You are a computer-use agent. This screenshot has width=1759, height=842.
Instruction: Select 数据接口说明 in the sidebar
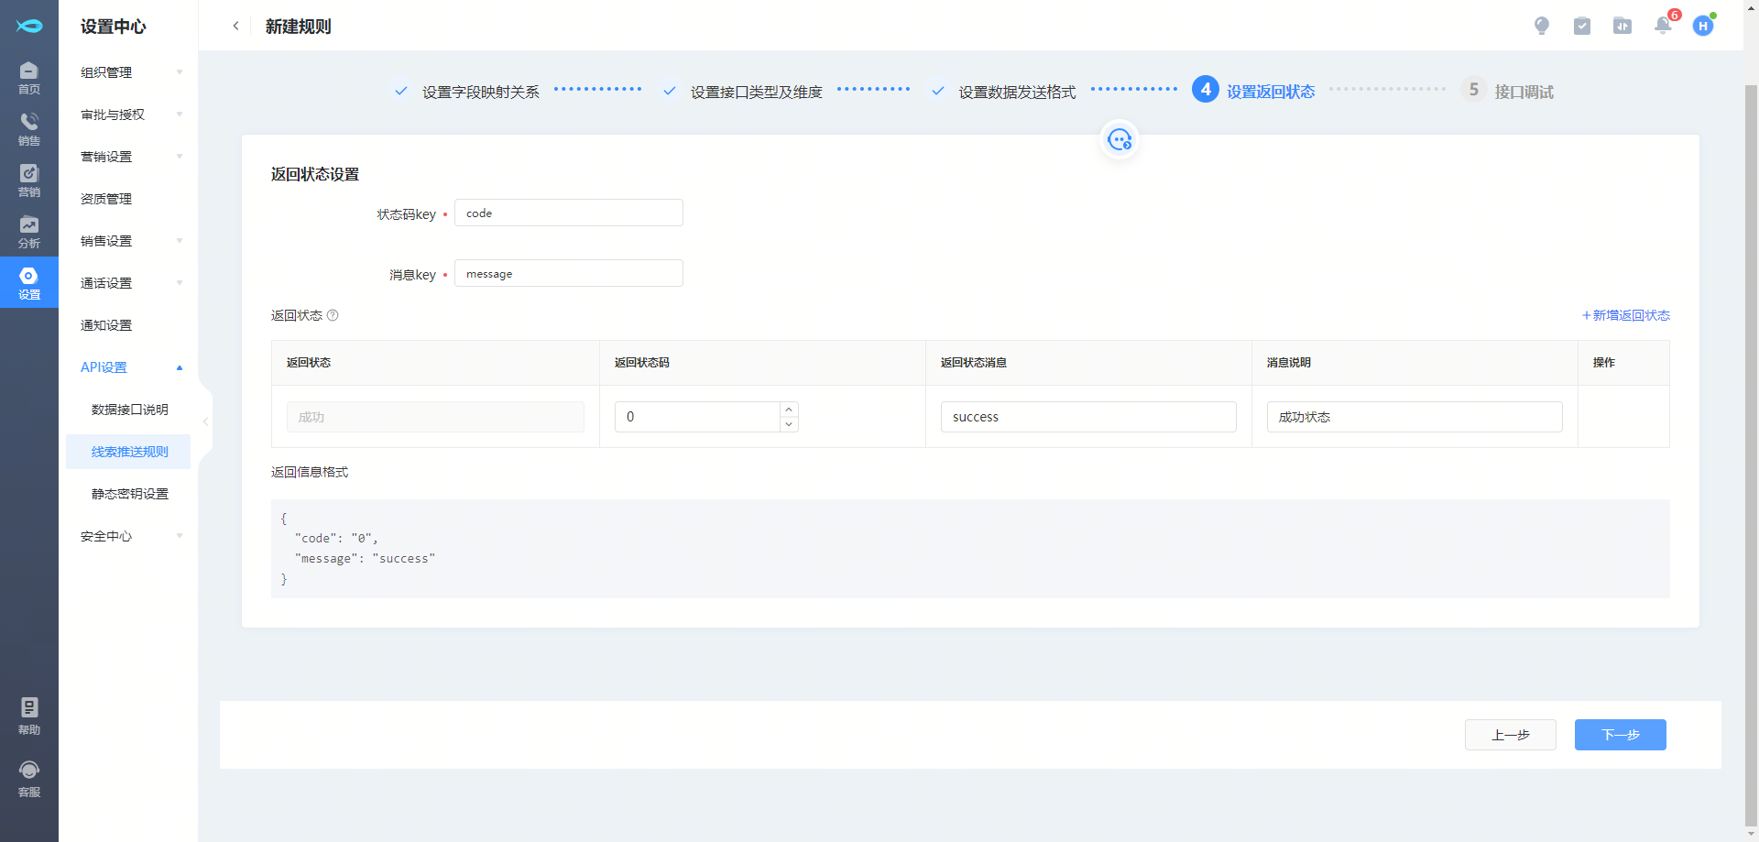tap(129, 410)
